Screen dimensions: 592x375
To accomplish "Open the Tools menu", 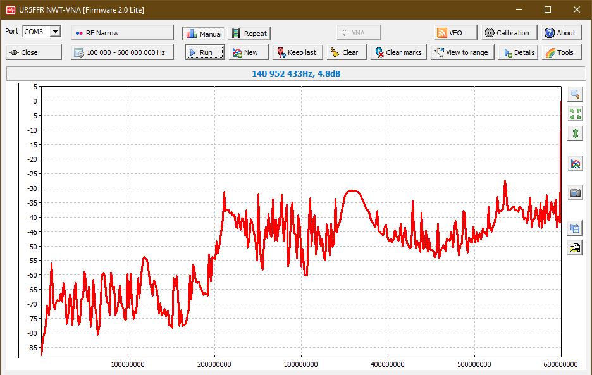I will click(559, 52).
